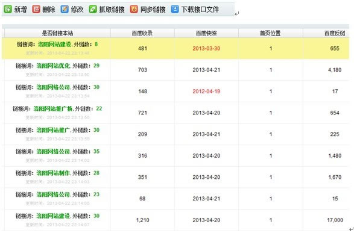
Task: Open 洛阳网站建设 link with 外链数 8
Action: pos(55,45)
